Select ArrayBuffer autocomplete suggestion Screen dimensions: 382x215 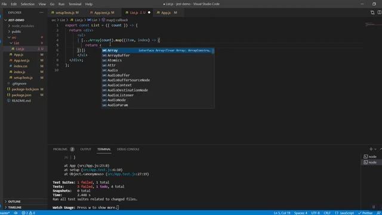click(x=158, y=56)
